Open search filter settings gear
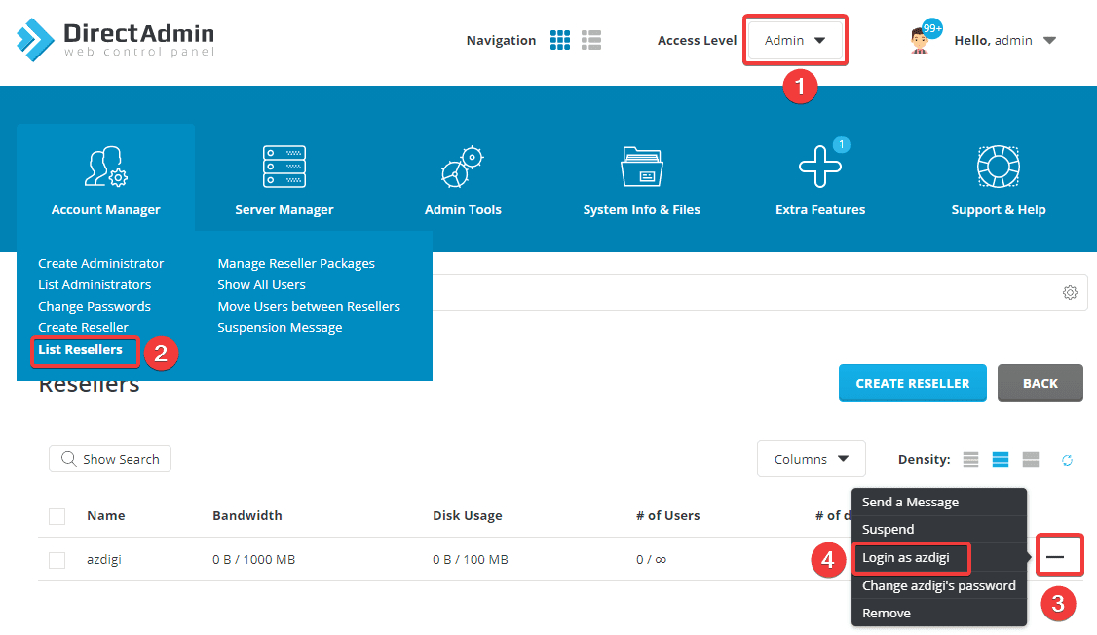 (1070, 292)
